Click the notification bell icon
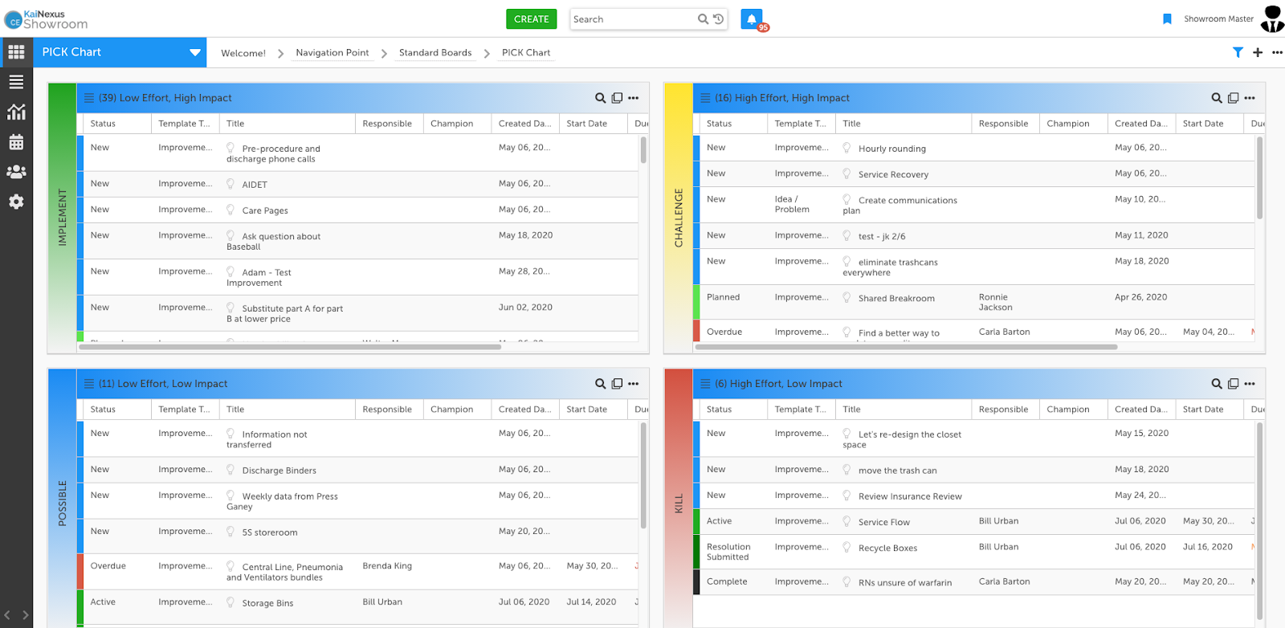Image resolution: width=1285 pixels, height=628 pixels. pyautogui.click(x=751, y=19)
